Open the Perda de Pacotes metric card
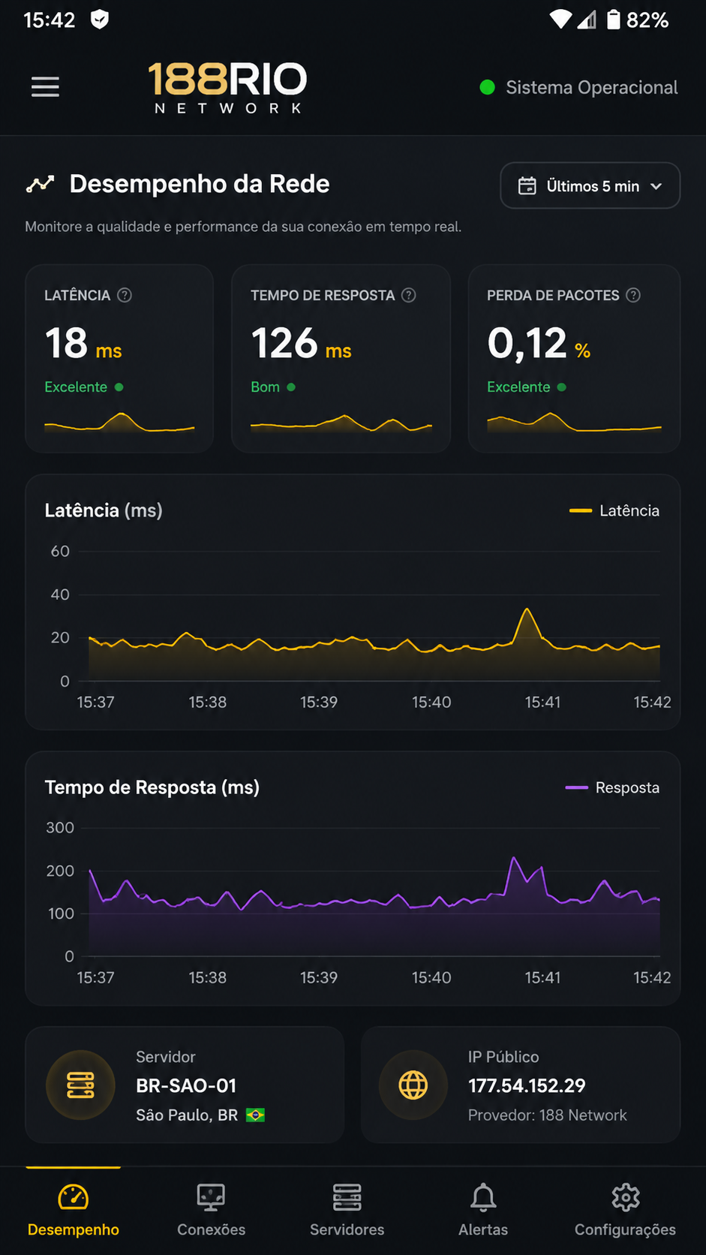The height and width of the screenshot is (1255, 706). point(574,358)
